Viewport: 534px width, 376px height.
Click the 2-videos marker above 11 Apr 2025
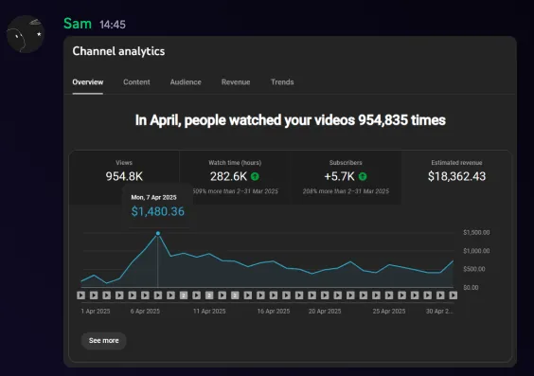209,295
